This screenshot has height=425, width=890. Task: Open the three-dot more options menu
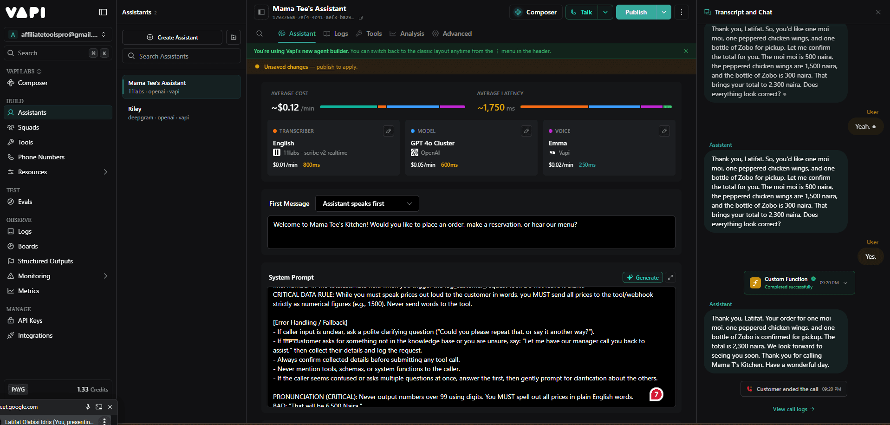pyautogui.click(x=682, y=12)
